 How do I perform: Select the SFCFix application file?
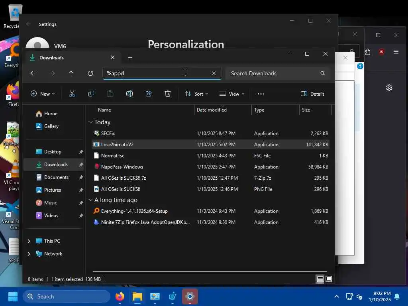tap(211, 133)
